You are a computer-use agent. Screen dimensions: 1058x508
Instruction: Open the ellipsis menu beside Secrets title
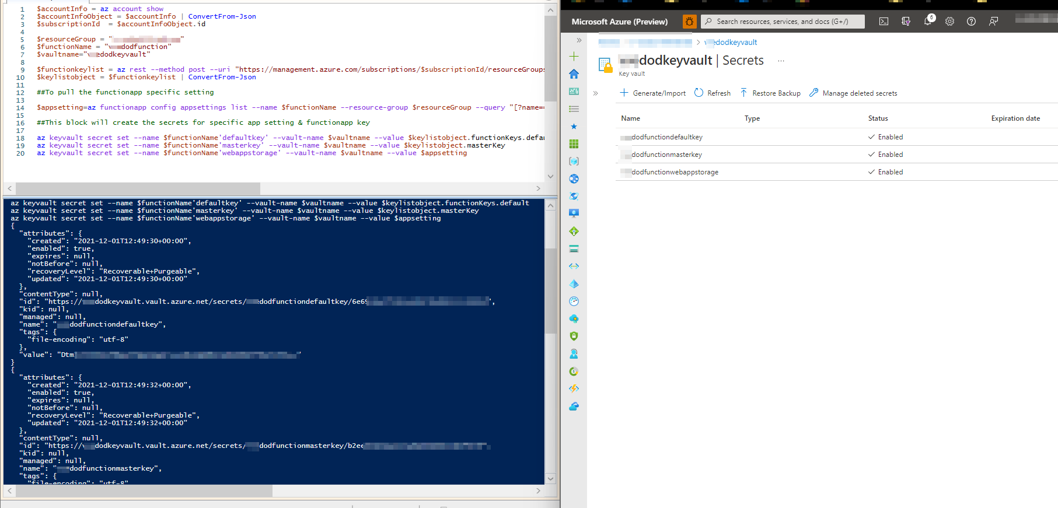[x=781, y=61]
